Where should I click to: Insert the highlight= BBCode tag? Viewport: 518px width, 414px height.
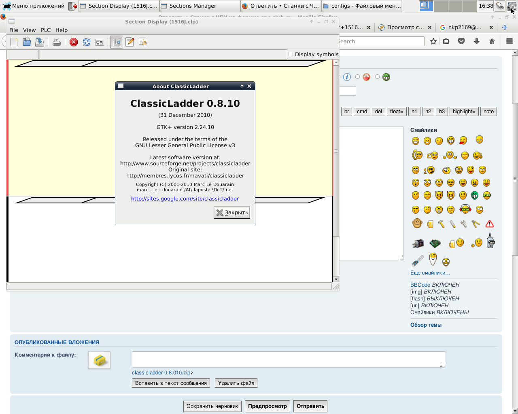pyautogui.click(x=464, y=112)
